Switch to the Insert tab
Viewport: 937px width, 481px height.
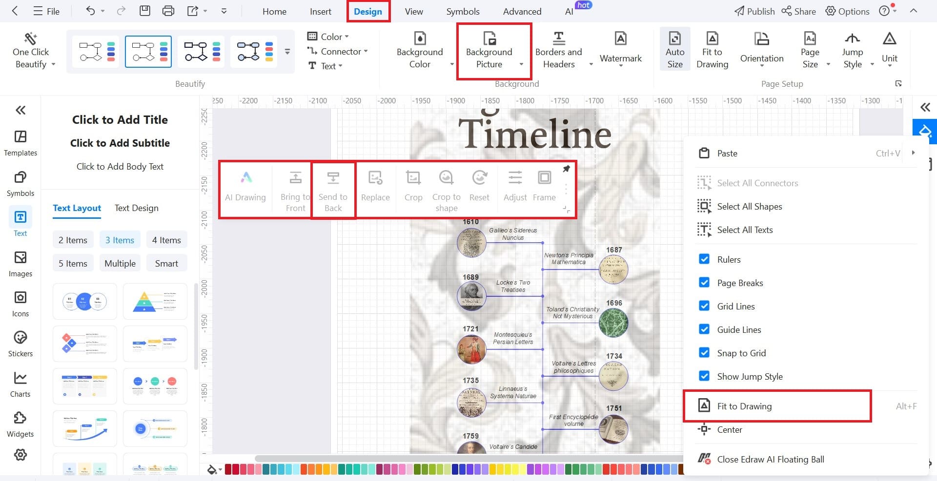(321, 11)
